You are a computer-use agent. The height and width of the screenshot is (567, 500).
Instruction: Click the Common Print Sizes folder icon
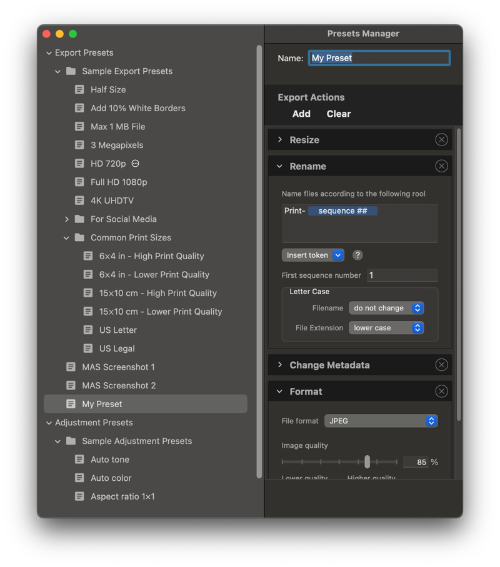(x=79, y=237)
